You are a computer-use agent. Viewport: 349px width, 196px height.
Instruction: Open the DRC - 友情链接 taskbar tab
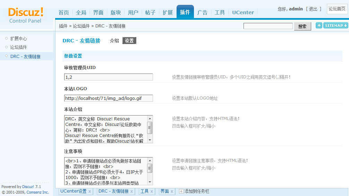[x=113, y=191]
